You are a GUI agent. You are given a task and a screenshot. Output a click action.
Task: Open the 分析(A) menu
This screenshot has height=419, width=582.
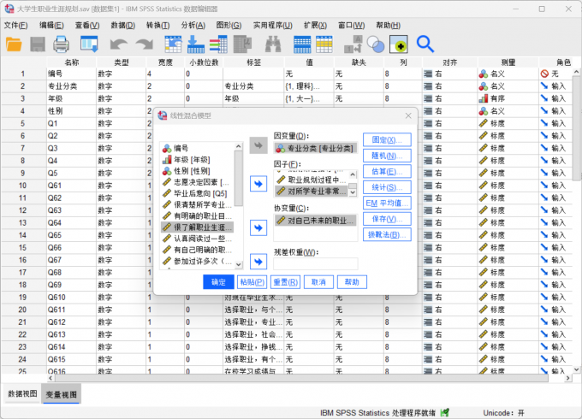193,25
